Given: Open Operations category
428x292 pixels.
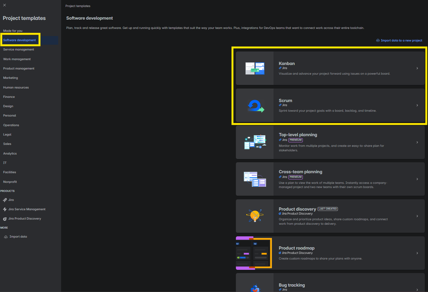Looking at the screenshot, I should pyautogui.click(x=11, y=125).
